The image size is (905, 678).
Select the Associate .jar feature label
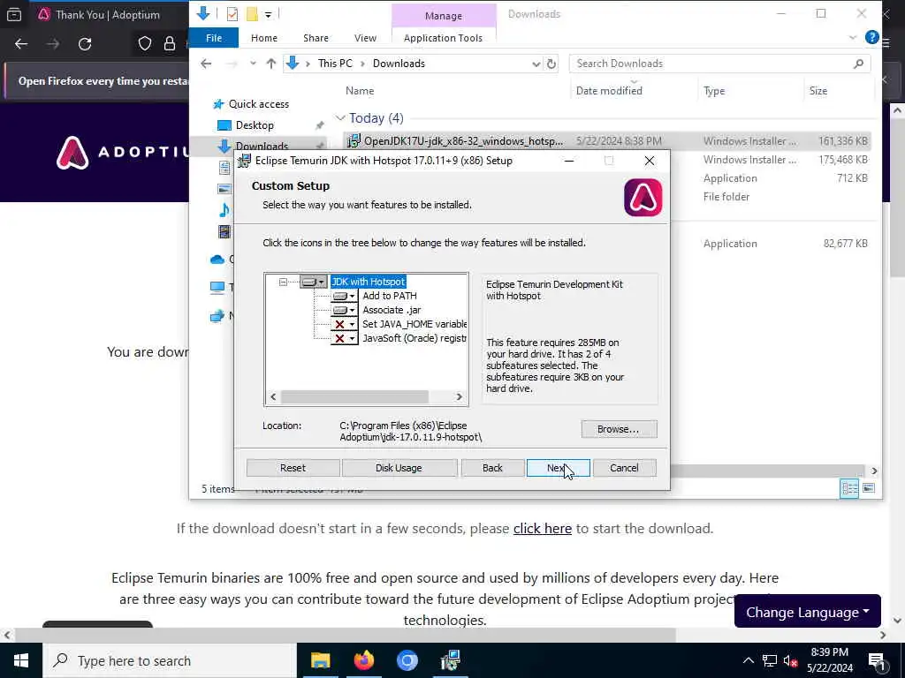(392, 310)
